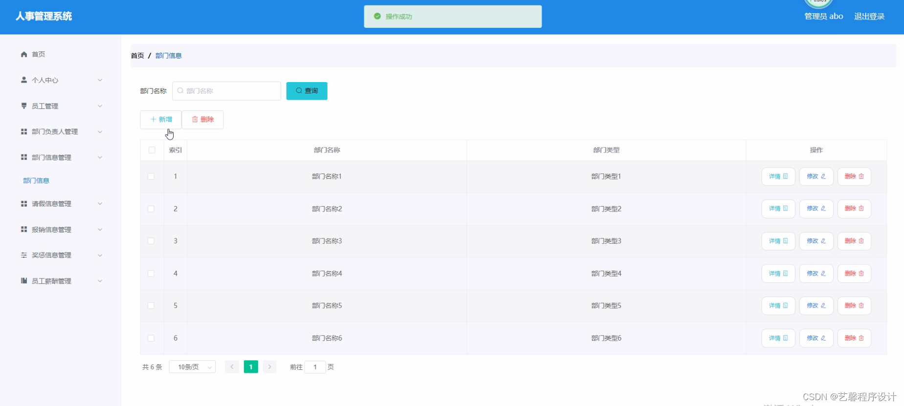
Task: Check the row checkbox for 部门名称5
Action: click(151, 305)
